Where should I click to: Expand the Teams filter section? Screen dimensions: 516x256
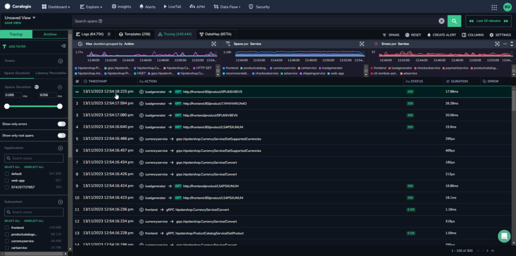click(60, 61)
